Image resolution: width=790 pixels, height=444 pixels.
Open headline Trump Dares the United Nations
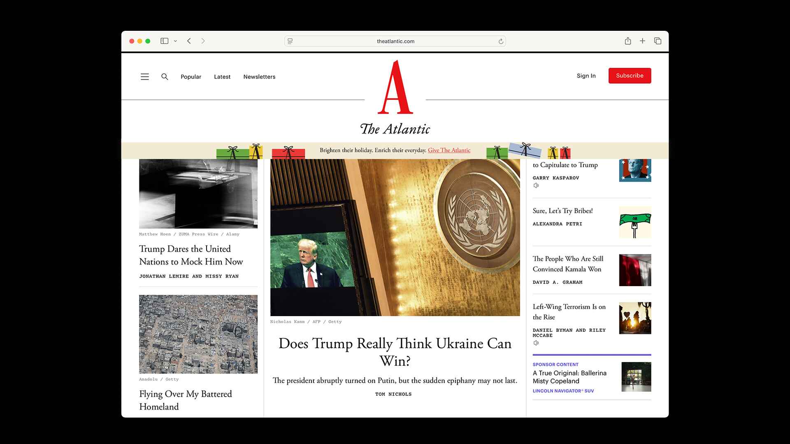click(x=191, y=255)
